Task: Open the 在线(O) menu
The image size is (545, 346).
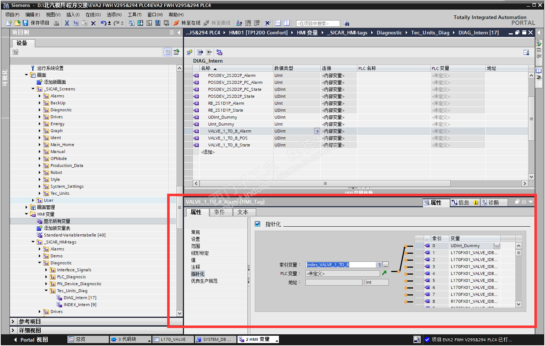Action: coord(93,15)
